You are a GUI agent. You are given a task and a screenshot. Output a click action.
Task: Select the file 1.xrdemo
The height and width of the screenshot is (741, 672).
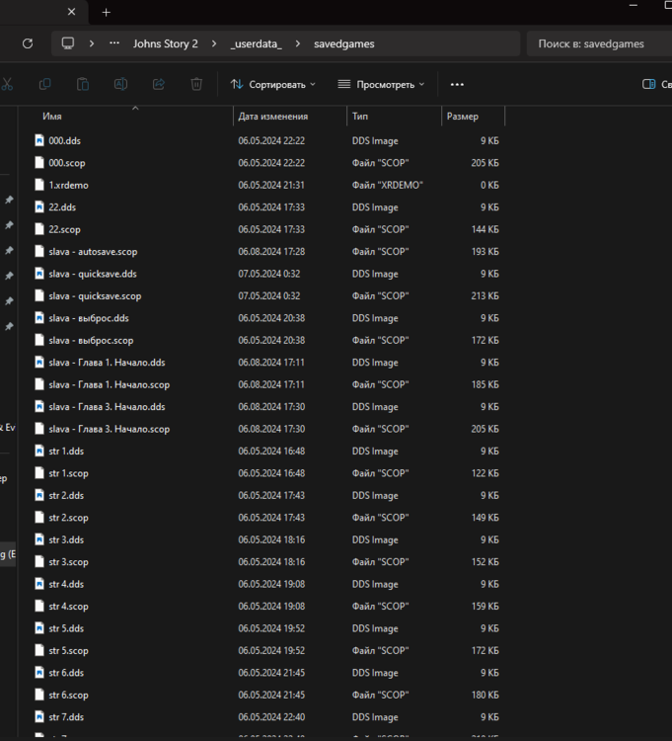[68, 185]
